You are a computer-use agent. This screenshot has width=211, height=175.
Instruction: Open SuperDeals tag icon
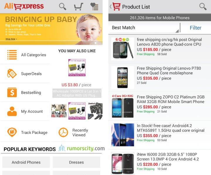[x=12, y=74]
